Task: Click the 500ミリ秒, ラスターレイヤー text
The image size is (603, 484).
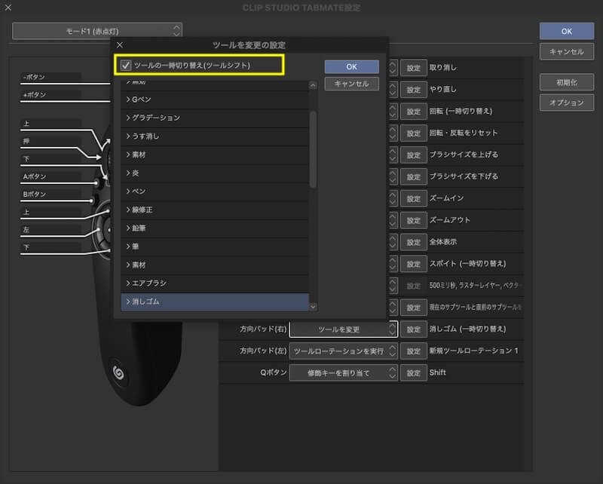Action: (476, 286)
